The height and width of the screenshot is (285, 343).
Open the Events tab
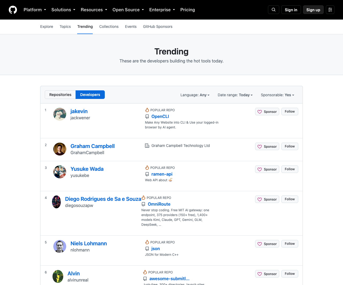pyautogui.click(x=131, y=27)
